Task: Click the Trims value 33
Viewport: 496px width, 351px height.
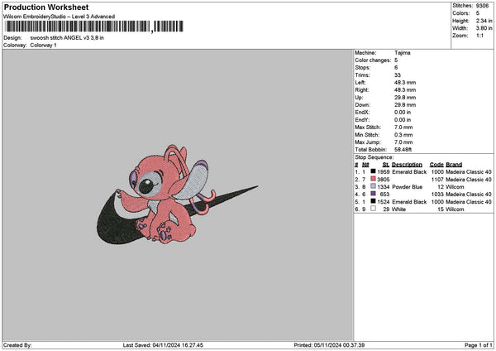Action: coord(398,75)
